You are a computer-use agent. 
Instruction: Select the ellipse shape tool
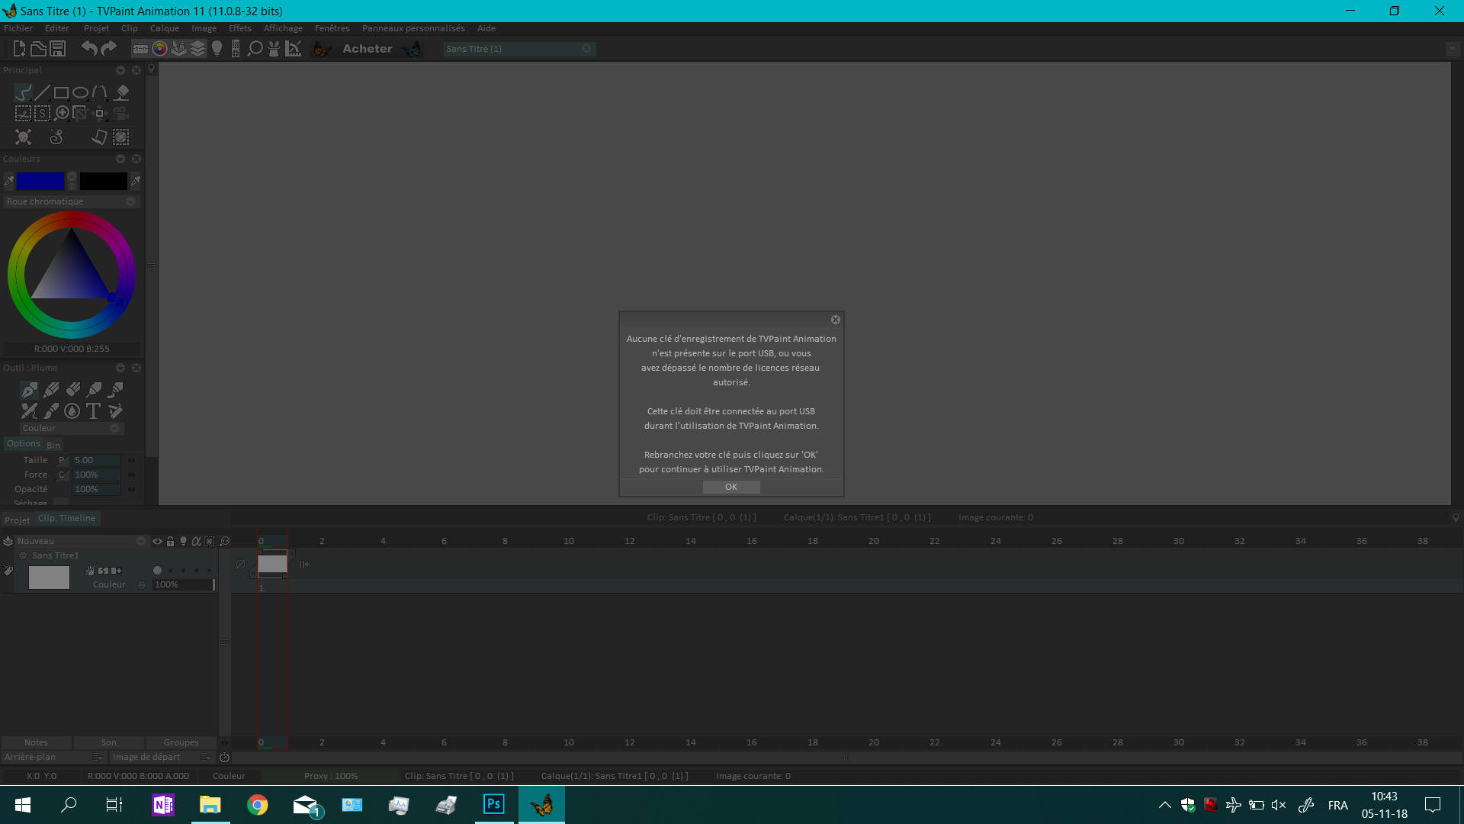tap(80, 92)
